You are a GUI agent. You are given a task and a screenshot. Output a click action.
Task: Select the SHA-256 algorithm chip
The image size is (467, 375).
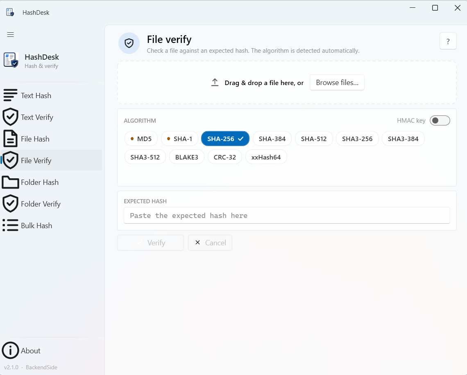pos(225,139)
